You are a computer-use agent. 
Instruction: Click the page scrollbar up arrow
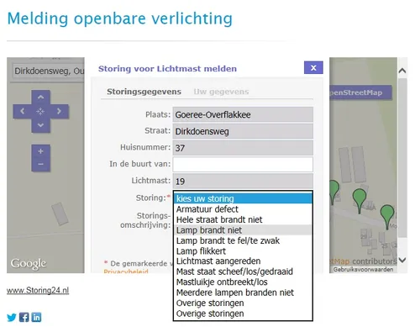pyautogui.click(x=402, y=71)
